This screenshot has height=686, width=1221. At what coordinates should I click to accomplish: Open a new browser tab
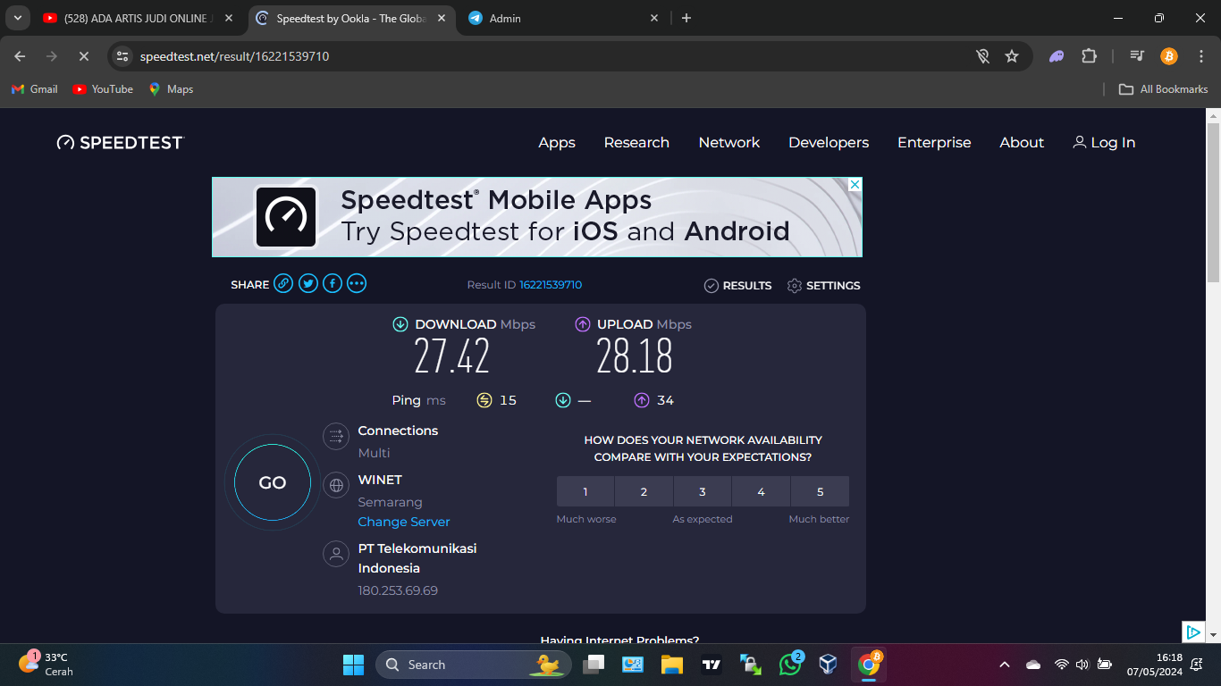click(686, 18)
